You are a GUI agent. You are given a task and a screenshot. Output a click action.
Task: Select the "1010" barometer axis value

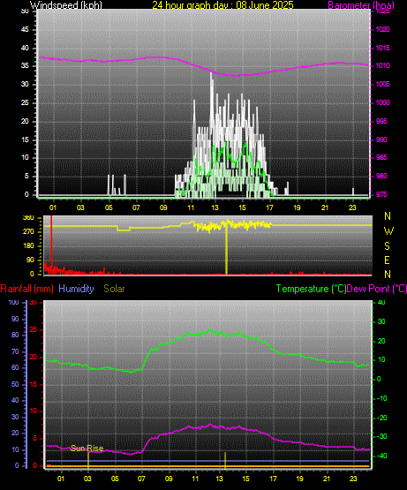(382, 65)
